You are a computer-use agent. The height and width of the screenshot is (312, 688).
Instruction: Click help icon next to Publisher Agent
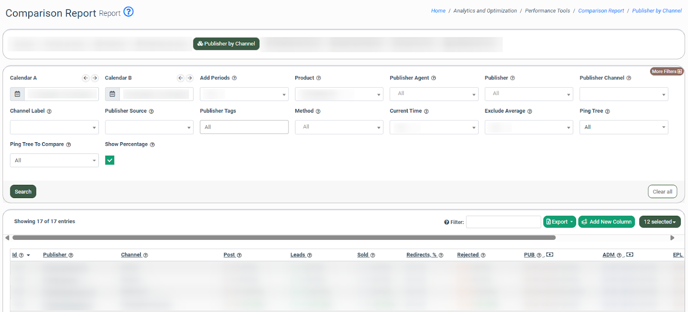[x=433, y=78]
